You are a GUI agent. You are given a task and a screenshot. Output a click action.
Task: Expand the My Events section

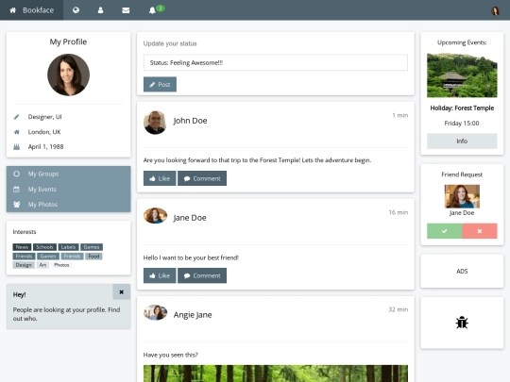point(68,189)
